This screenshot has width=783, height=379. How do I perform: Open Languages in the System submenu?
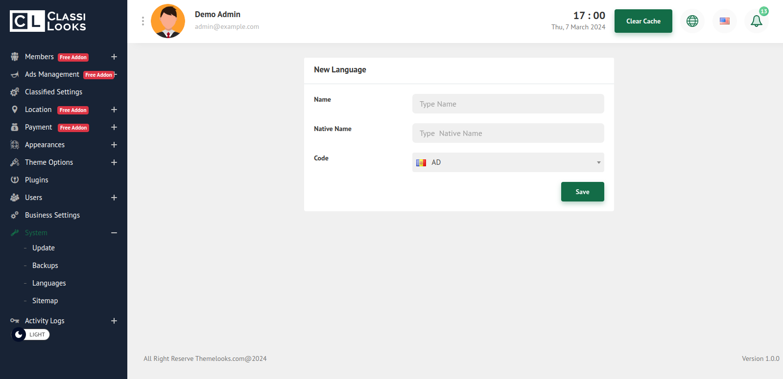click(x=49, y=283)
